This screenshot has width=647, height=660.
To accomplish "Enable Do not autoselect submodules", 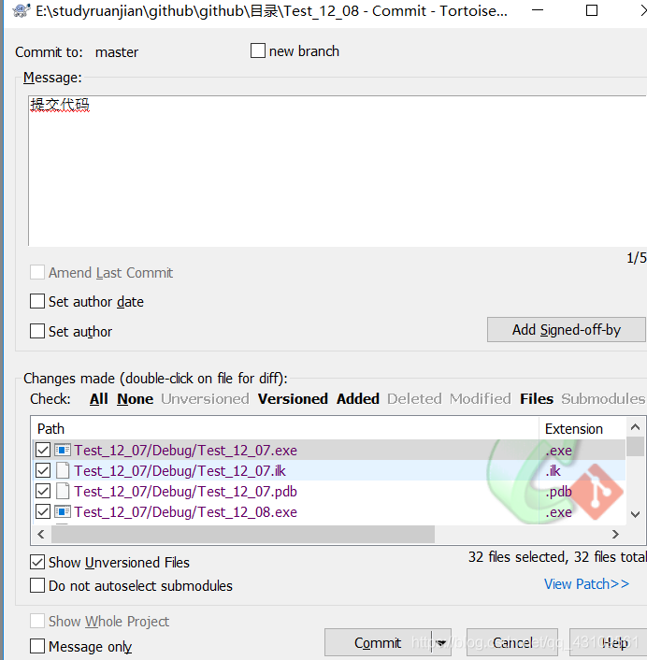I will (37, 585).
